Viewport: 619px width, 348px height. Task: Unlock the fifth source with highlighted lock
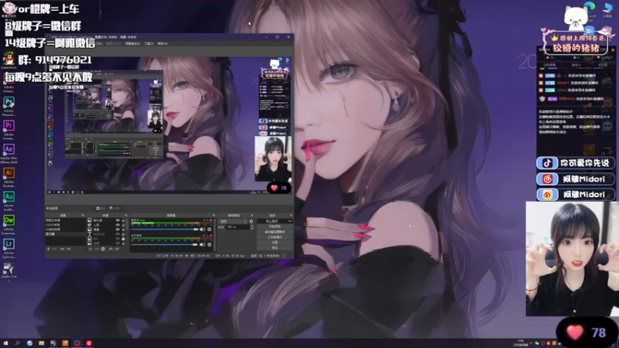[x=123, y=239]
